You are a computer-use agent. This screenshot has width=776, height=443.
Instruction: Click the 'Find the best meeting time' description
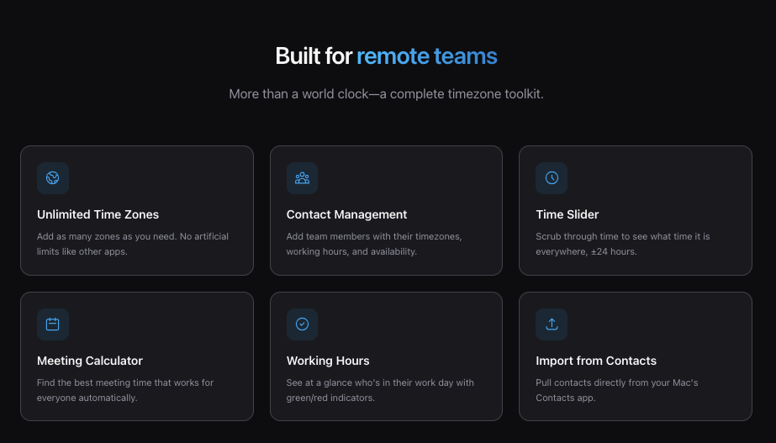tap(125, 390)
